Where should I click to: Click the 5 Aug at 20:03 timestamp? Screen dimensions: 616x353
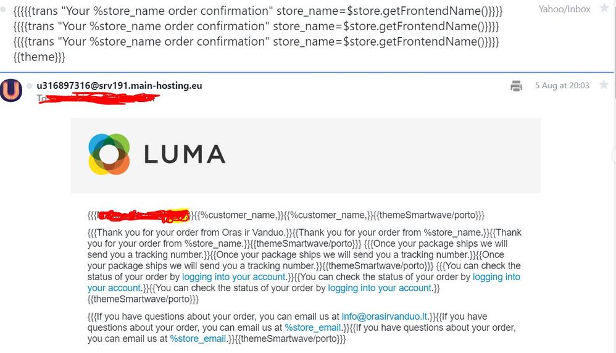point(562,86)
